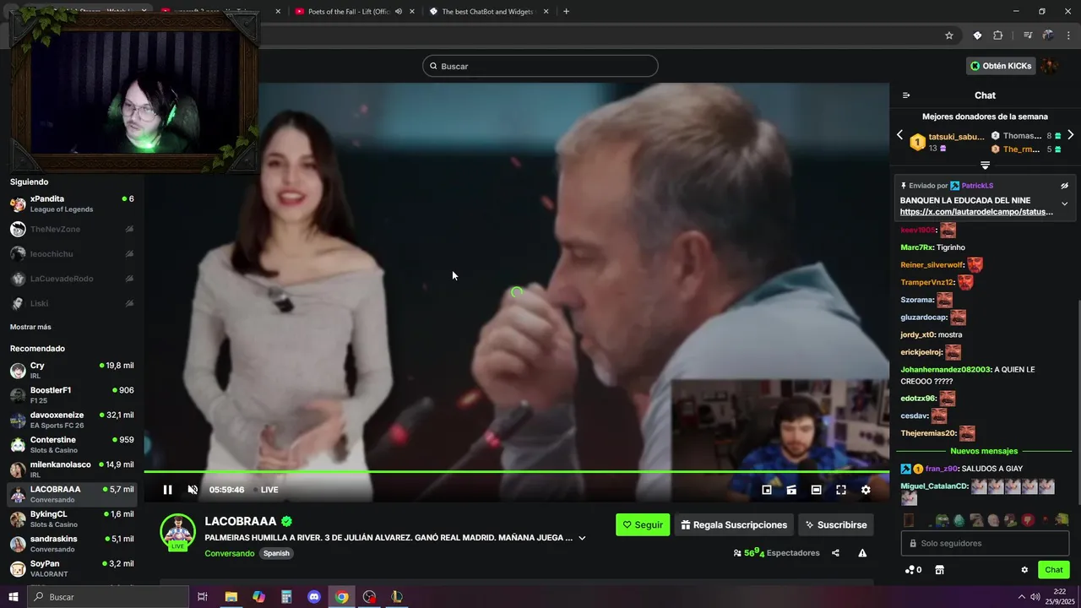Click the Buscar search field
Viewport: 1081px width, 608px height.
click(540, 66)
